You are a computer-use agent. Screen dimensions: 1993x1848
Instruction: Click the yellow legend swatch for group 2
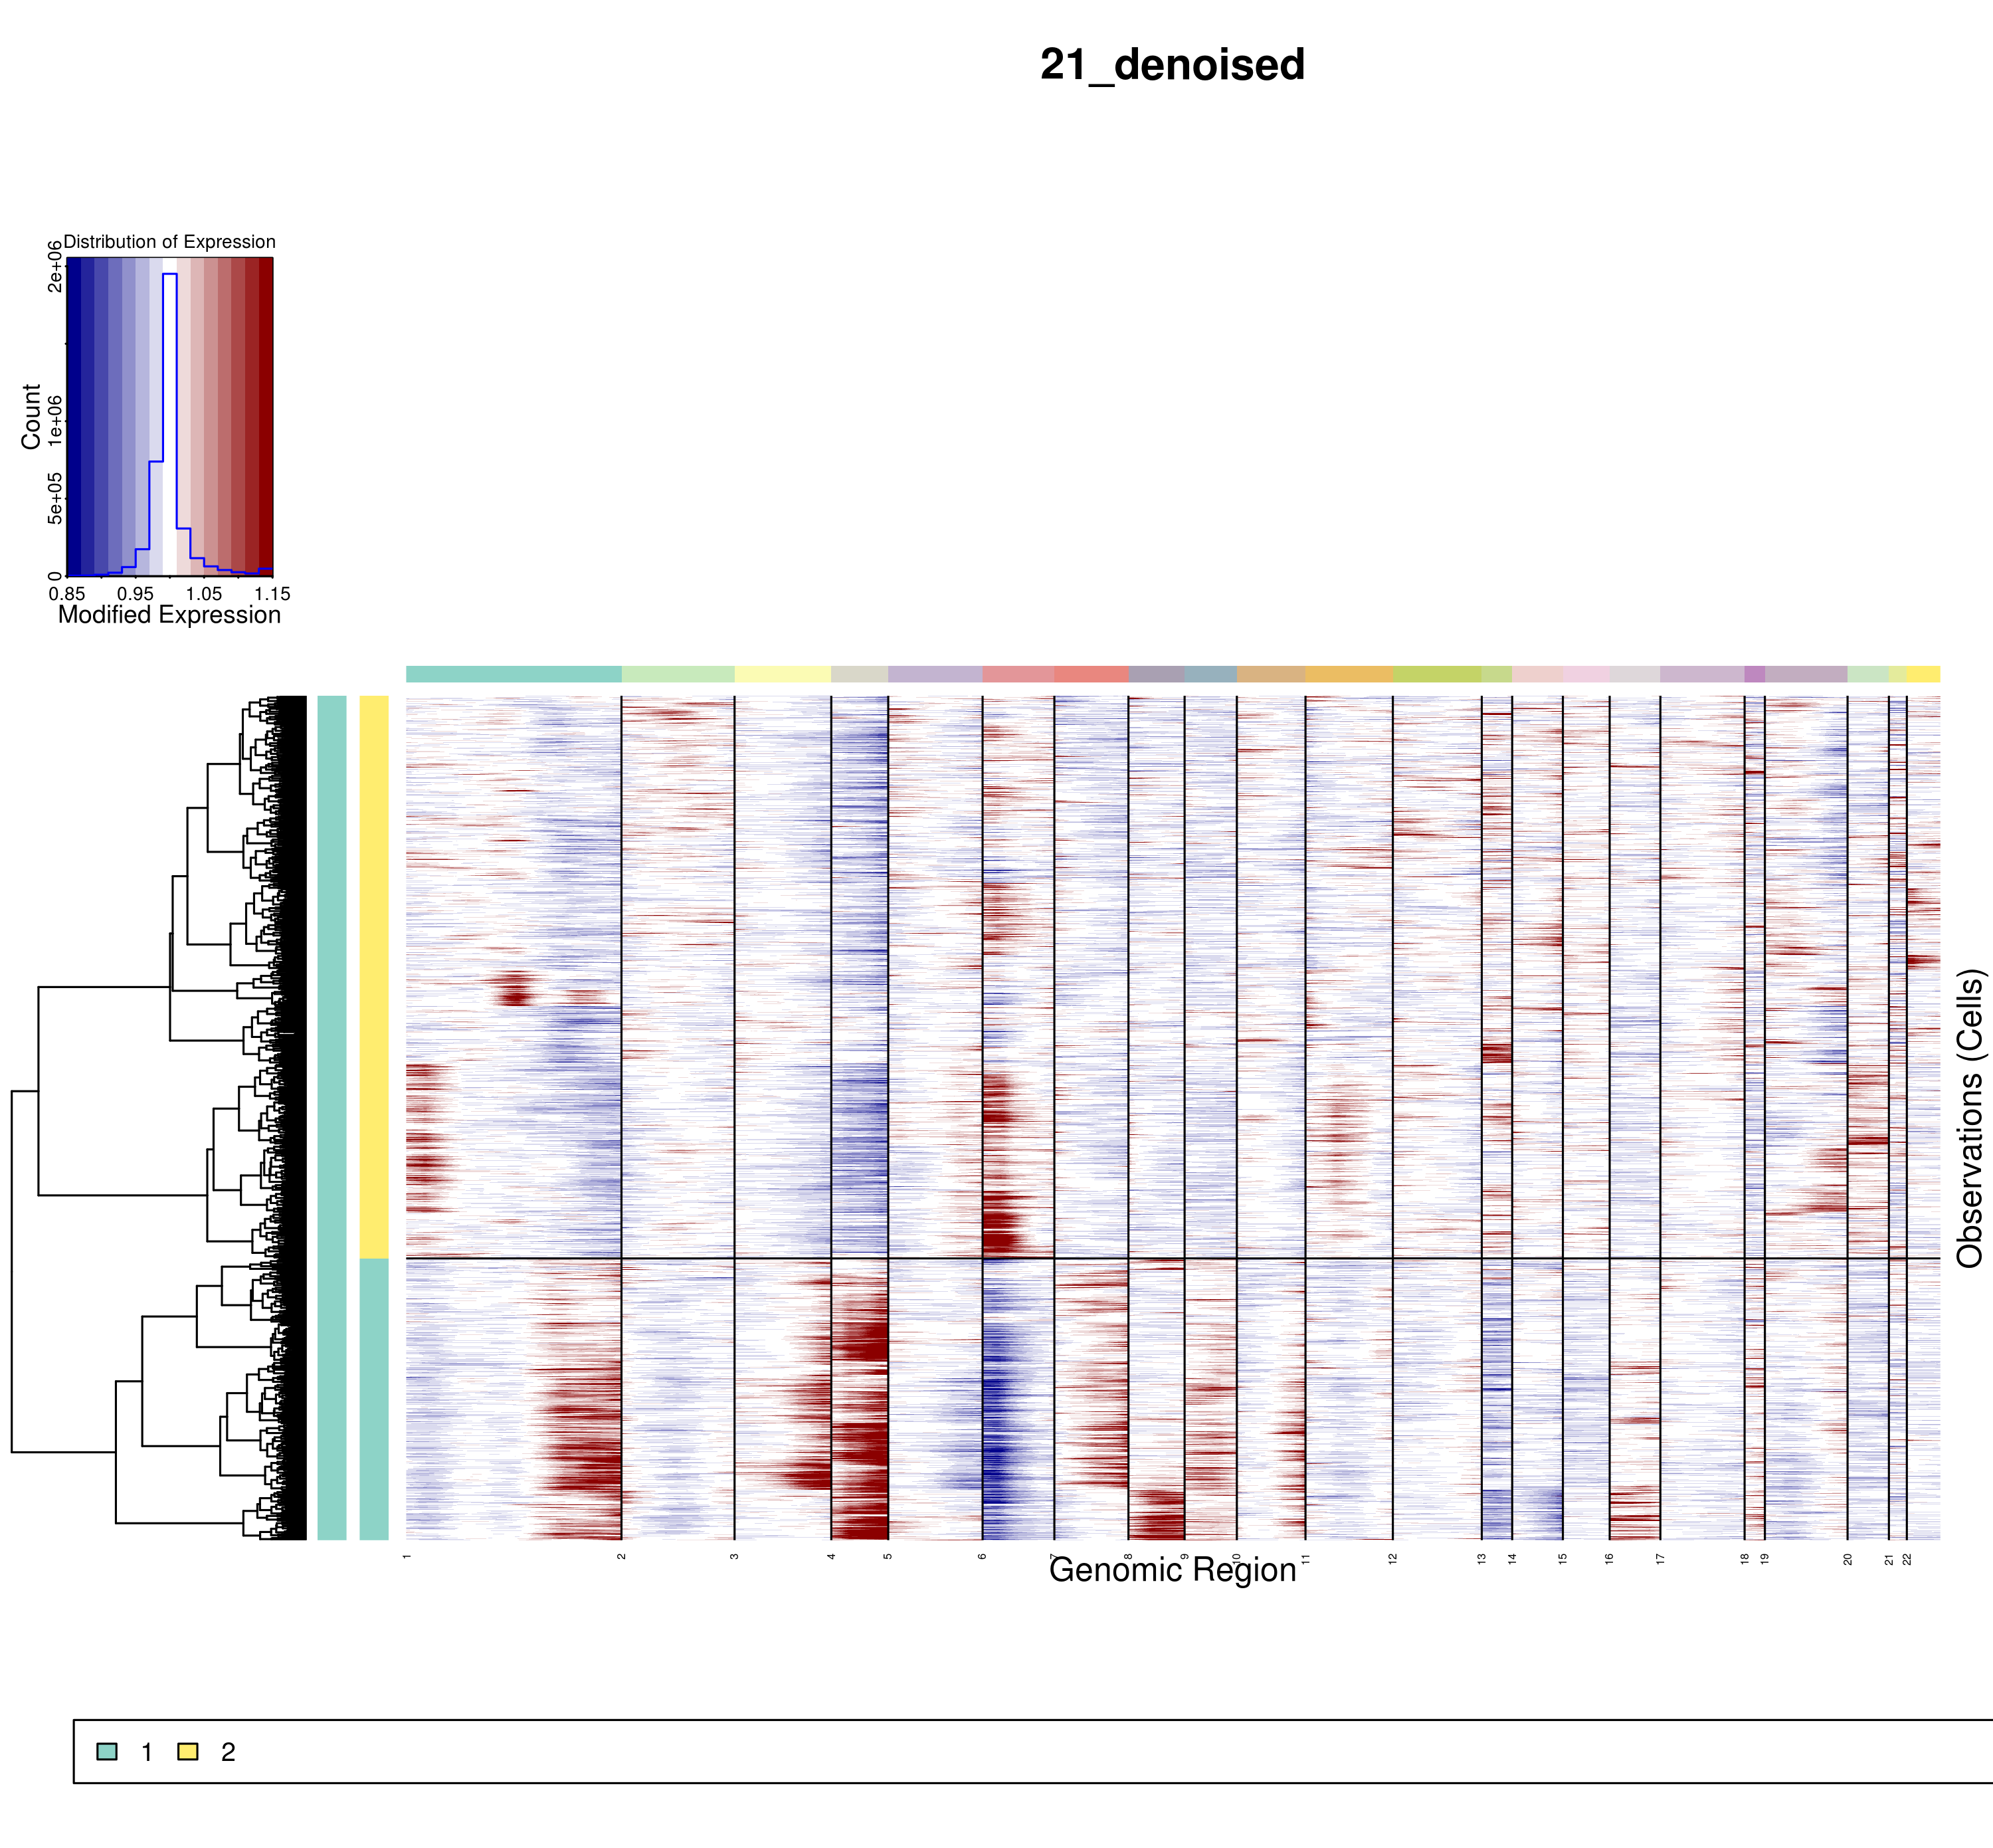click(187, 1751)
